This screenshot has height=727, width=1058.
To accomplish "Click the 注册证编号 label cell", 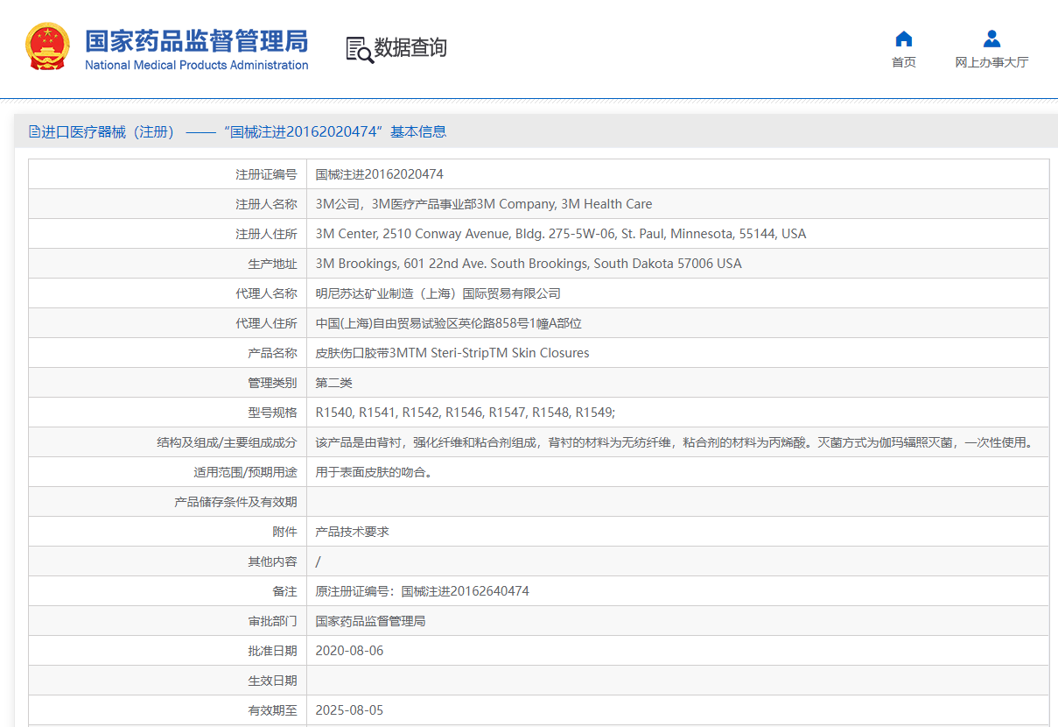I will [x=168, y=174].
